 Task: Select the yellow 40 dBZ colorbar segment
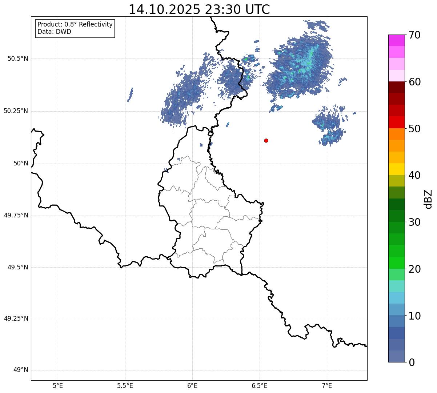click(396, 169)
